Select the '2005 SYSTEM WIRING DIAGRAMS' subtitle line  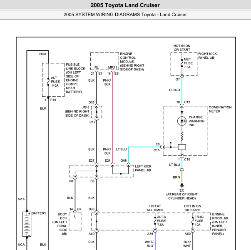(x=125, y=15)
